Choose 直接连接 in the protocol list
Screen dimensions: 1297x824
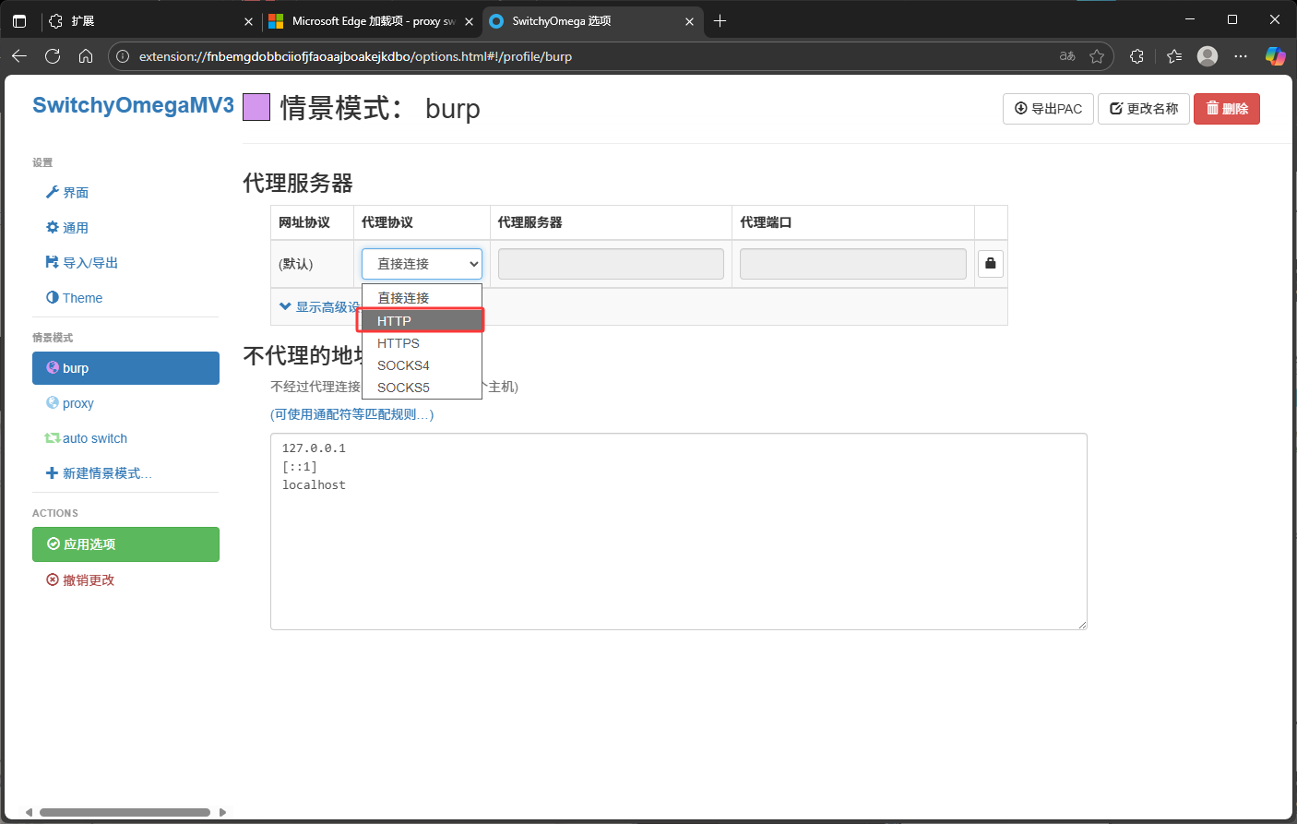coord(422,298)
